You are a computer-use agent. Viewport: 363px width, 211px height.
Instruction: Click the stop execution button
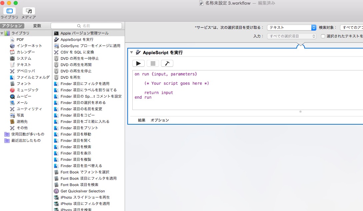[x=153, y=63]
